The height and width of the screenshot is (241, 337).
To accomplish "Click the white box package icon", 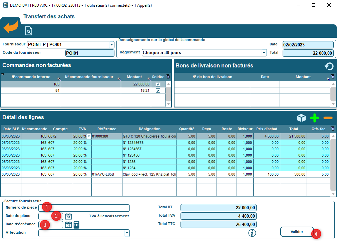I will click(301, 118).
